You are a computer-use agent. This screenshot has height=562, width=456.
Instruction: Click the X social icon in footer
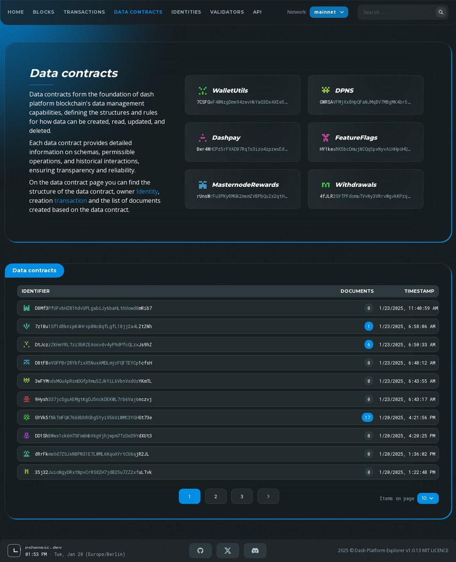click(x=228, y=550)
